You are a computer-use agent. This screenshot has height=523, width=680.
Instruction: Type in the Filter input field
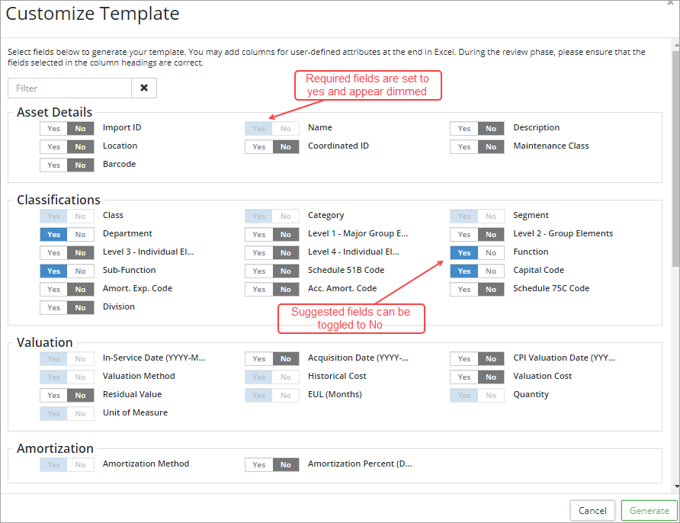click(70, 88)
